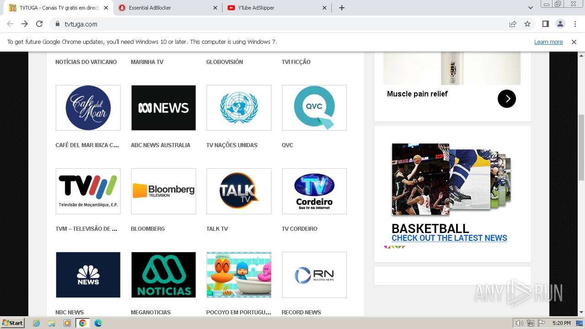This screenshot has height=329, width=585.
Task: Click the Muscle pain relief arrow button
Action: point(506,98)
